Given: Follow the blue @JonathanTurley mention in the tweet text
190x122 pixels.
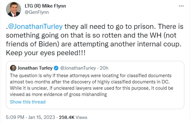Looking at the screenshot, I should click(x=35, y=26).
